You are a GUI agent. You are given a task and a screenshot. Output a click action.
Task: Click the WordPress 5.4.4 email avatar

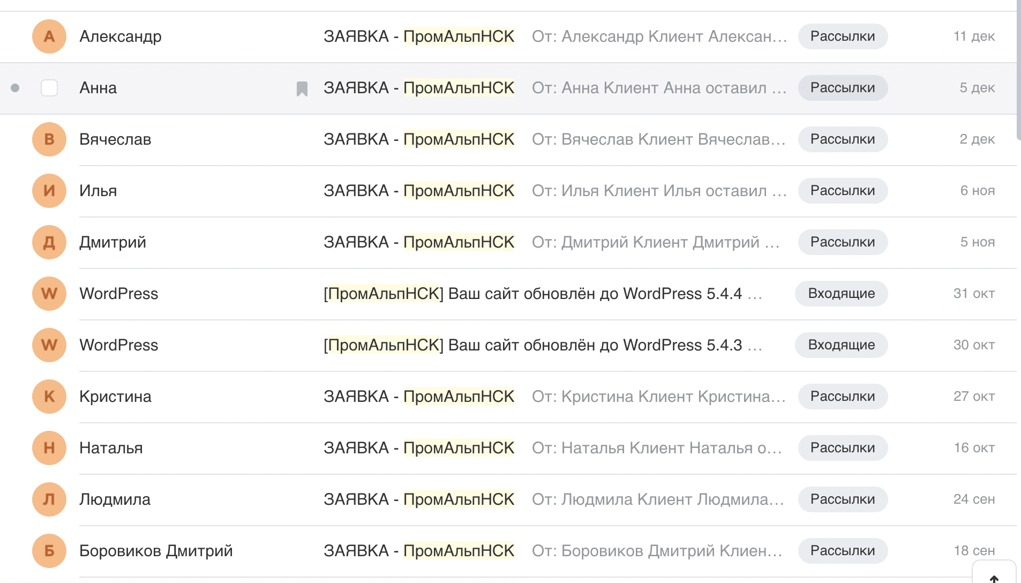[x=49, y=294]
